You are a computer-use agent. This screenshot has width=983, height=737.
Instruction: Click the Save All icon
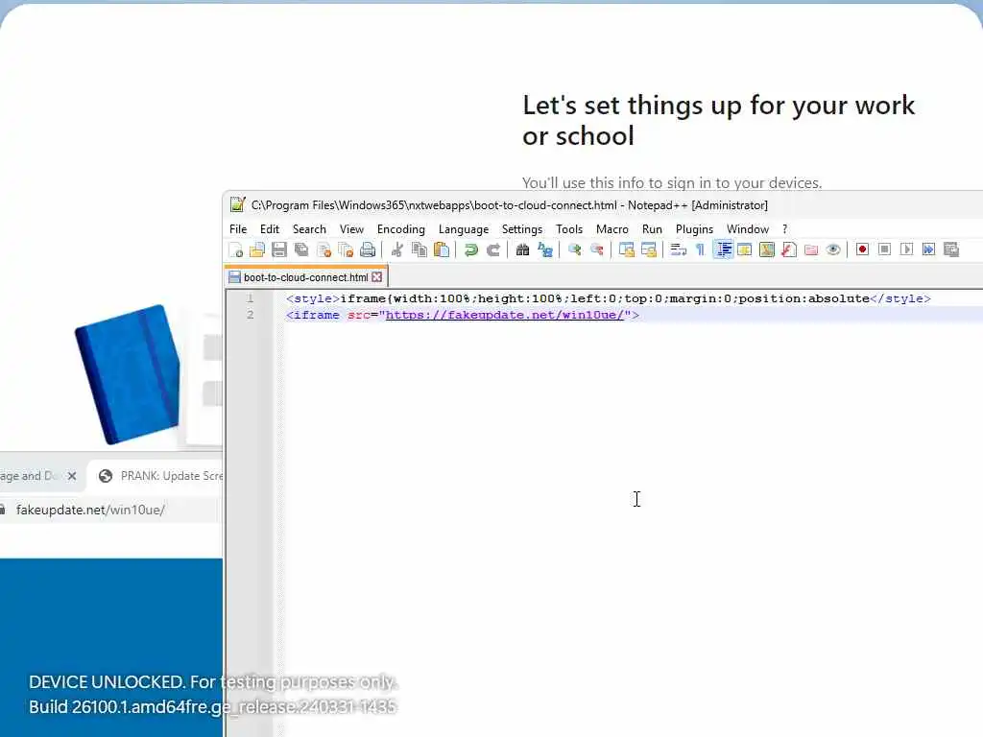coord(301,250)
